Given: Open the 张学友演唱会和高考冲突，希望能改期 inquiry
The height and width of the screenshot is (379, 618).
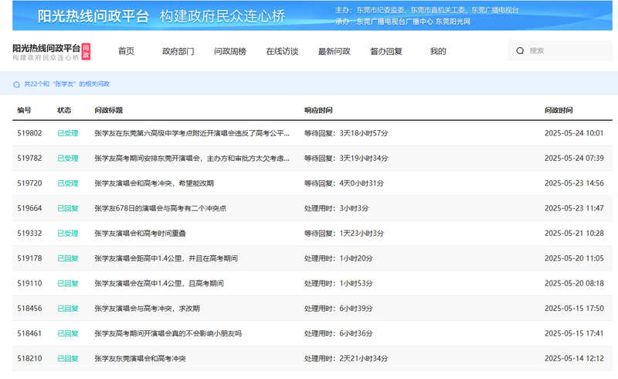Looking at the screenshot, I should point(154,183).
